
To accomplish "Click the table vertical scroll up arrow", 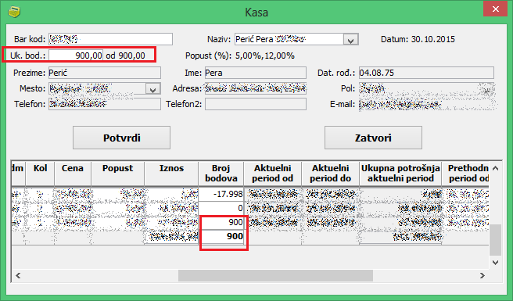I will coord(495,168).
